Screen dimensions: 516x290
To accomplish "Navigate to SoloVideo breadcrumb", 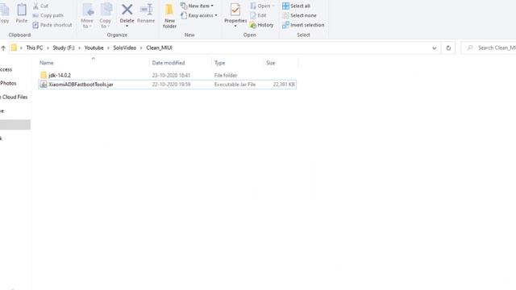I will coord(125,48).
